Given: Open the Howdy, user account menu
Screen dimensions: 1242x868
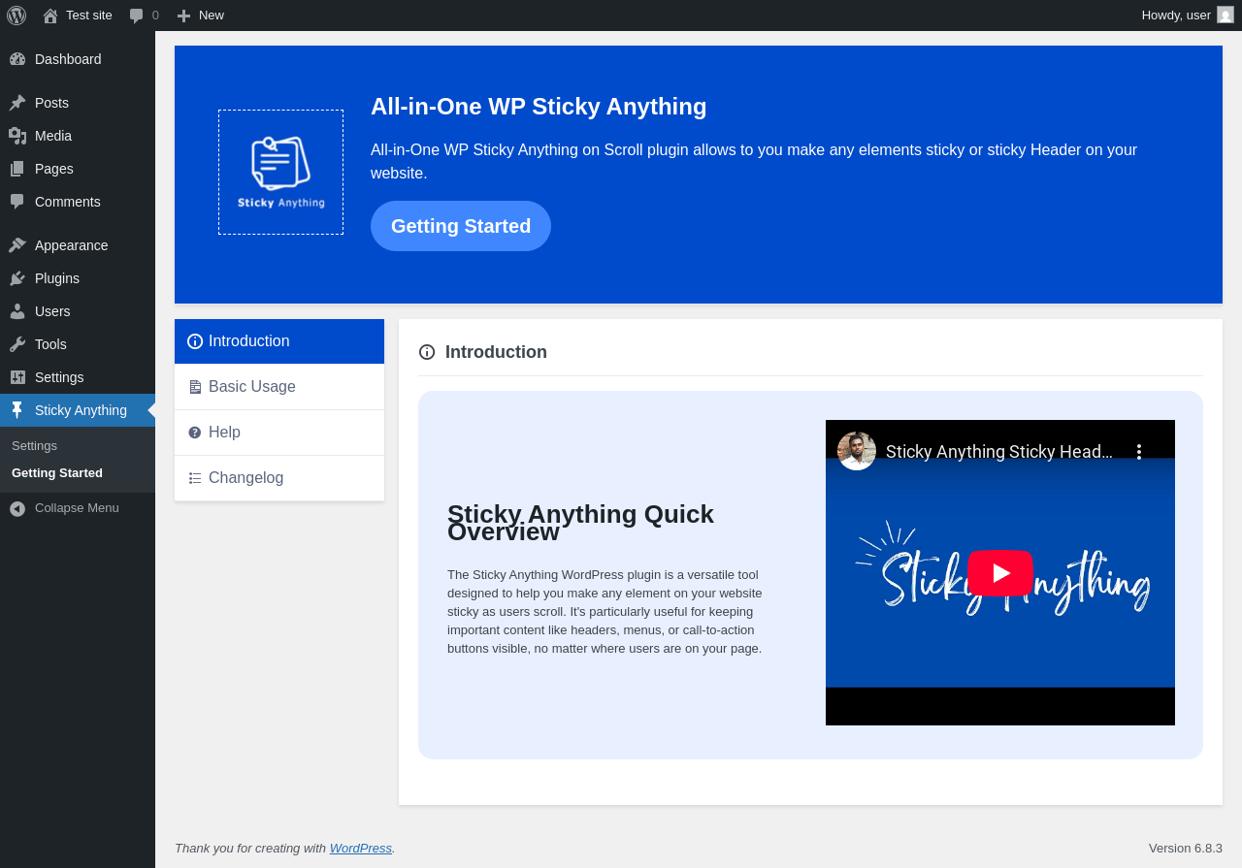Looking at the screenshot, I should [1188, 16].
